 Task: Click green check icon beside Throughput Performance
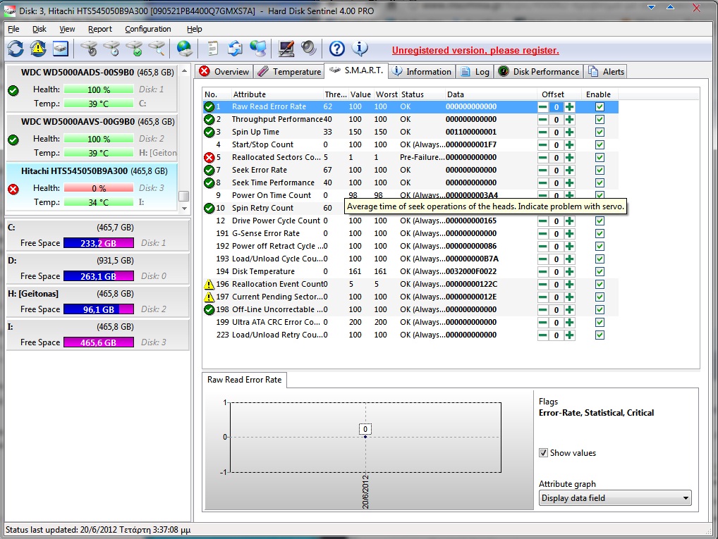pyautogui.click(x=209, y=119)
